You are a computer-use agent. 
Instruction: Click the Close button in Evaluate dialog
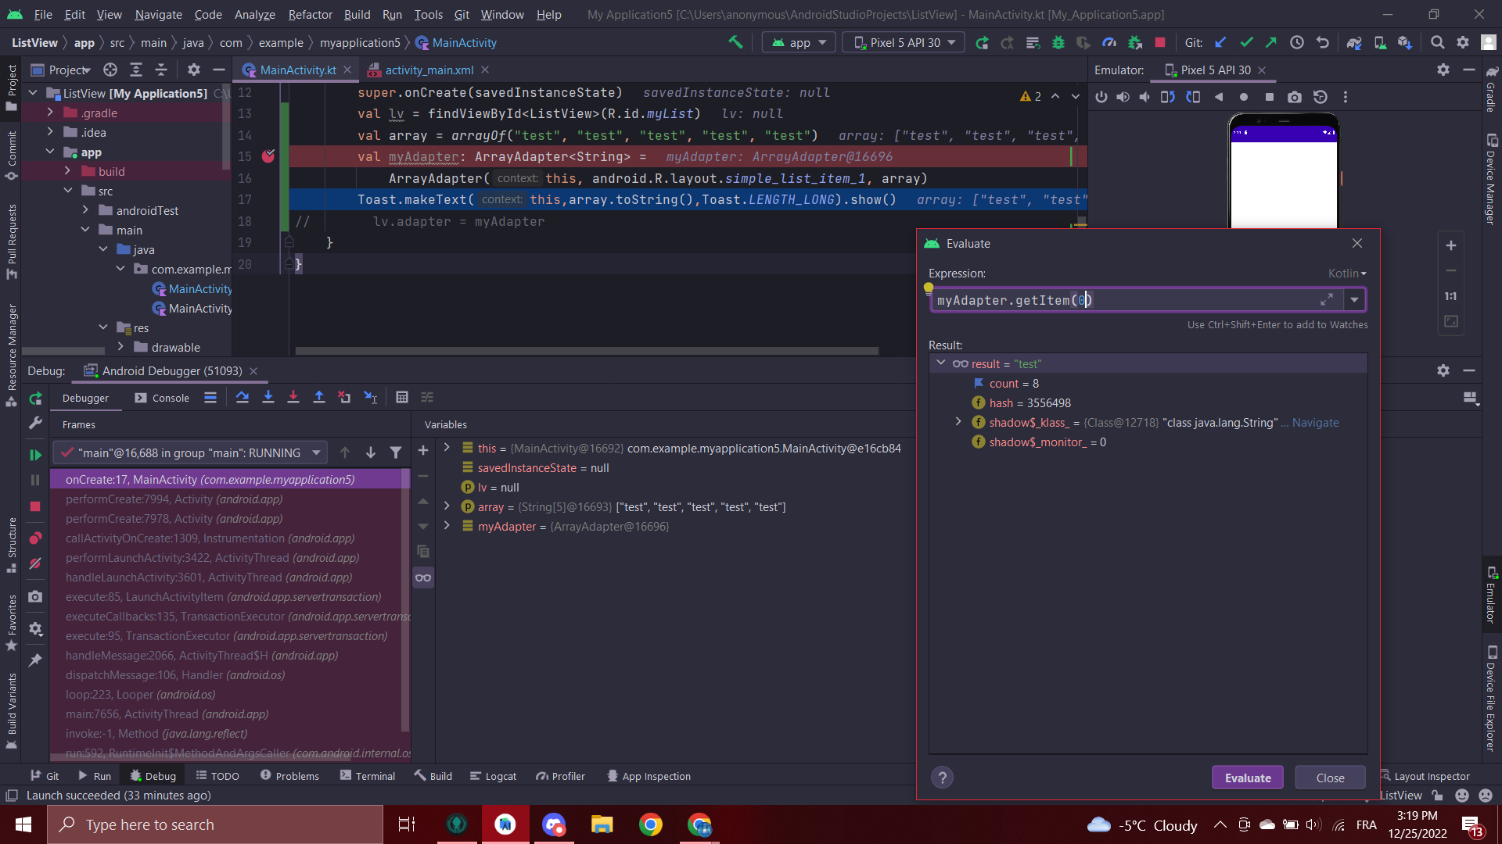(x=1330, y=778)
